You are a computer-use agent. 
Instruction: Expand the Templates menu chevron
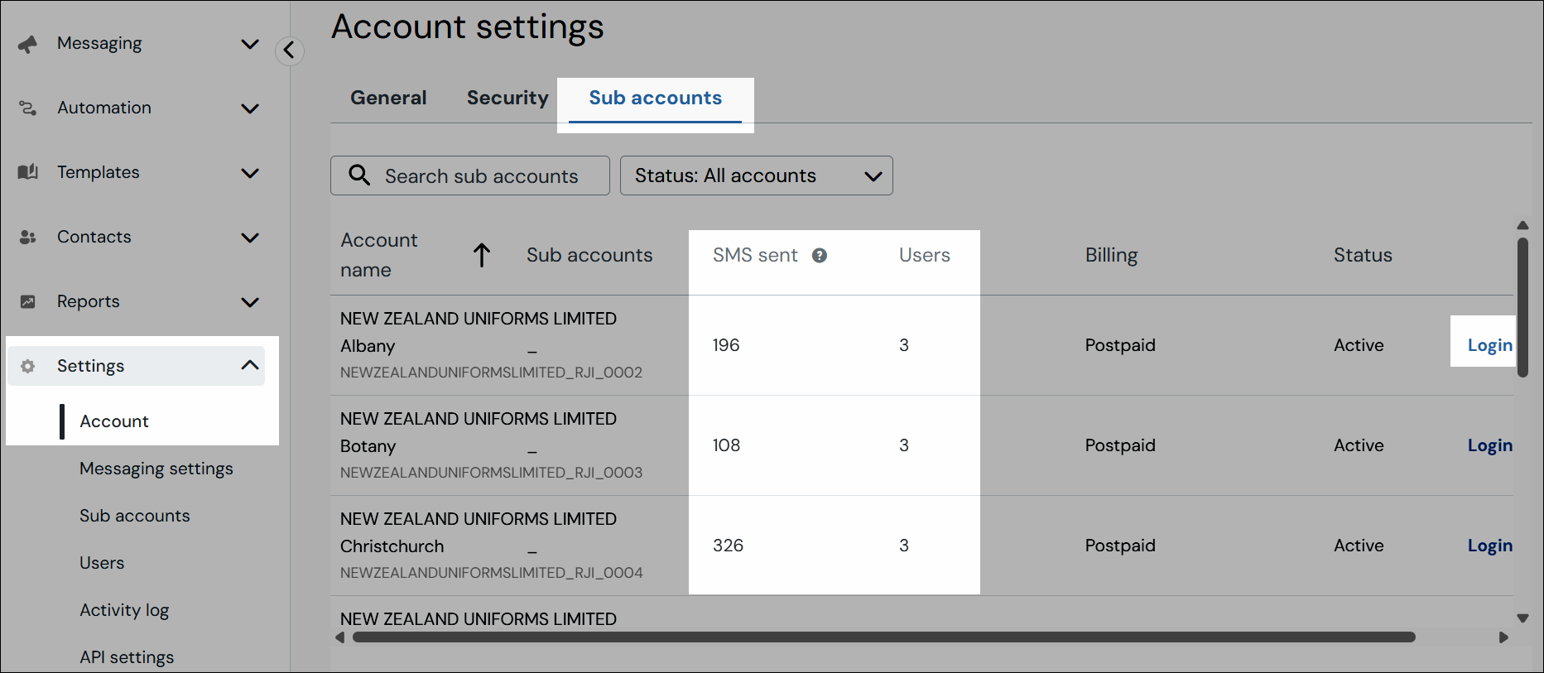coord(250,173)
